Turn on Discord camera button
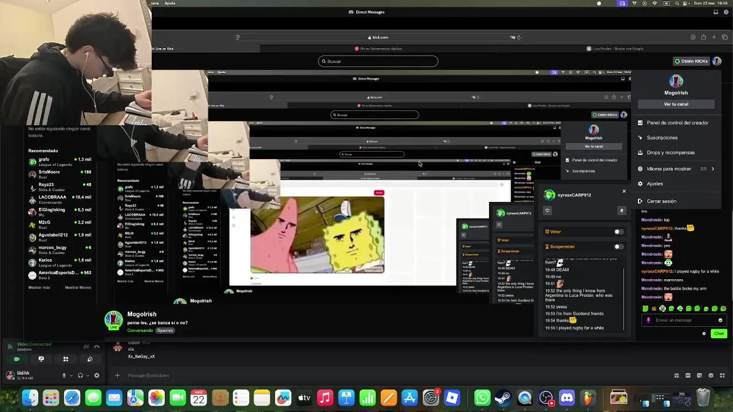Image resolution: width=733 pixels, height=412 pixels. pyautogui.click(x=17, y=359)
